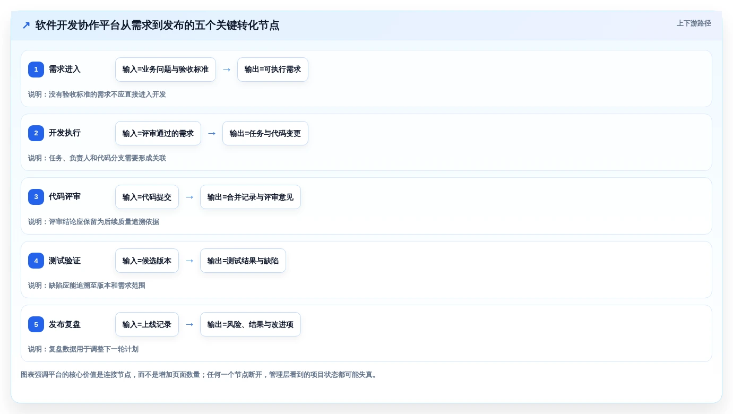Click the 输入=评审通过的需求 box
The image size is (733, 414).
point(158,133)
